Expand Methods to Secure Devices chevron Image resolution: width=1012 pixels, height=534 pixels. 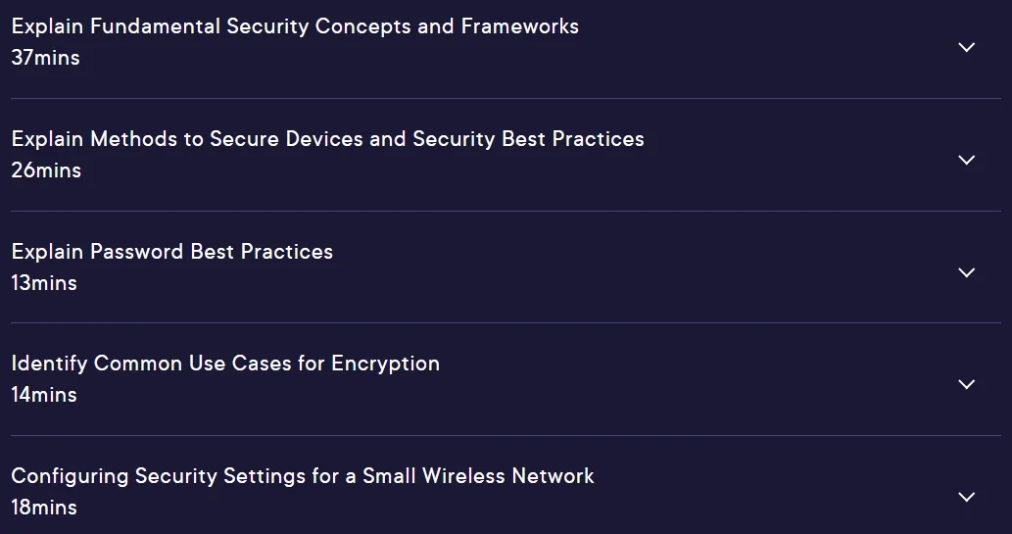[966, 160]
